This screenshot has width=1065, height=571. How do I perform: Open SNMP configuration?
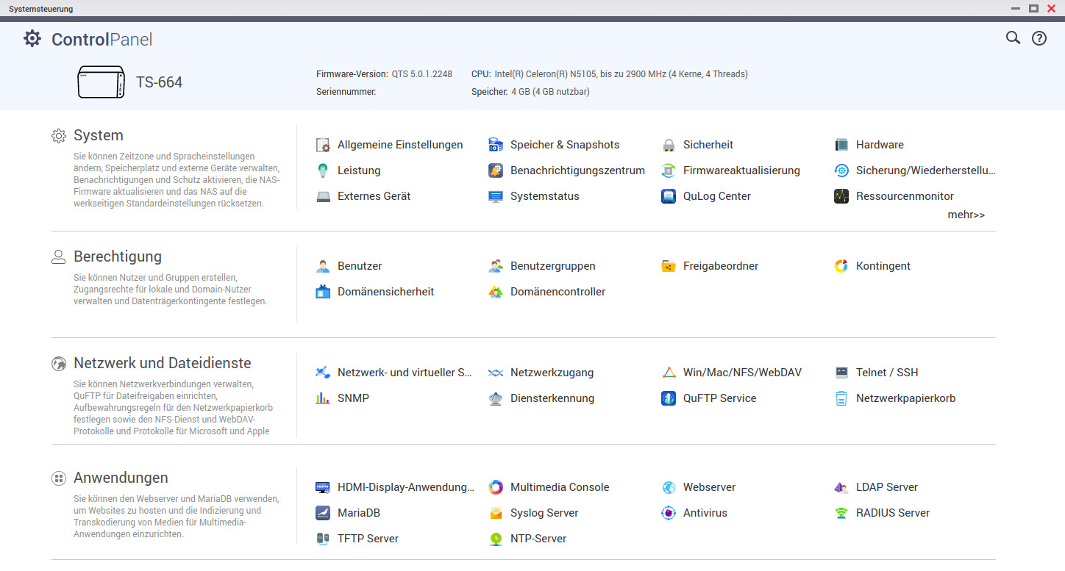pyautogui.click(x=352, y=398)
